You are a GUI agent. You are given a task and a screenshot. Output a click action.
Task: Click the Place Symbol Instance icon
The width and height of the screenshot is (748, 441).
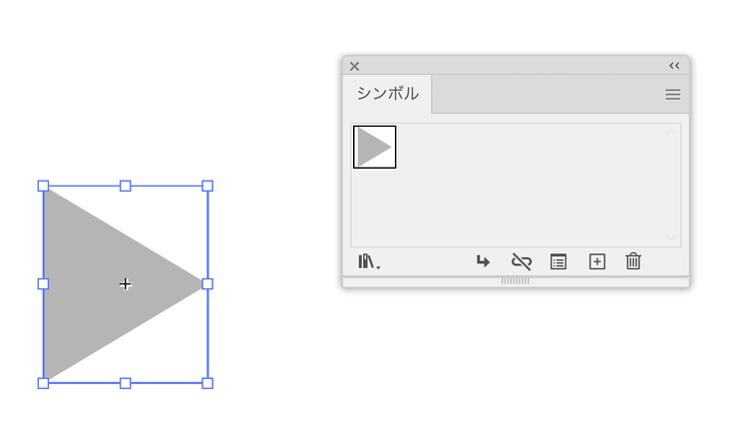click(x=483, y=261)
